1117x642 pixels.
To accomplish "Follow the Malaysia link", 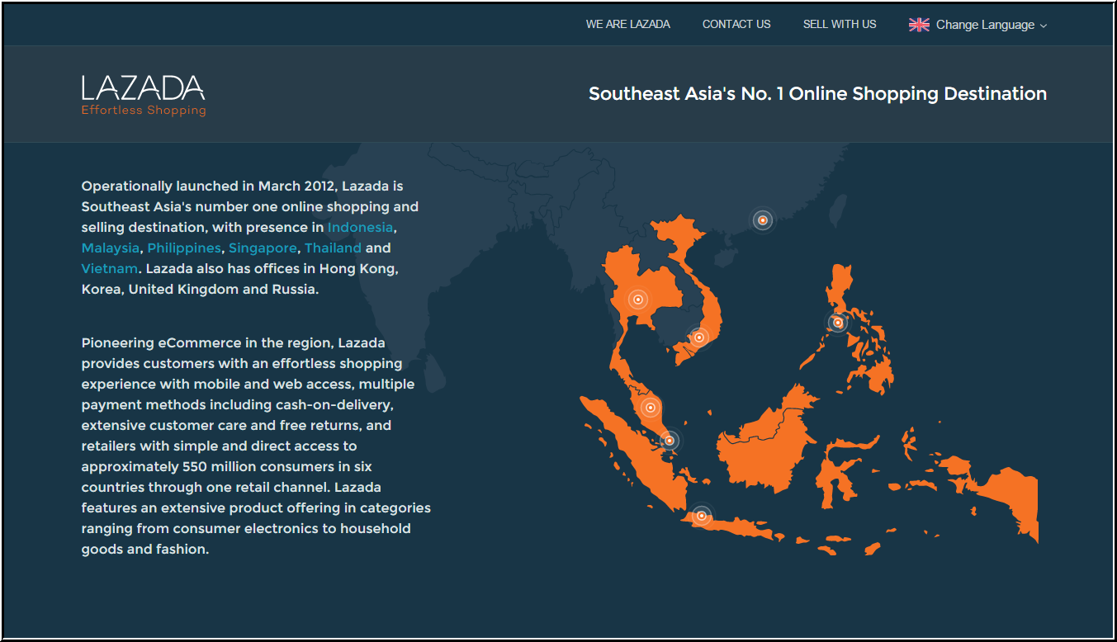I will coord(111,248).
